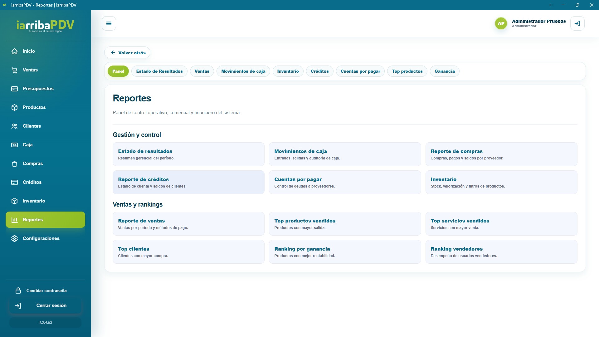Click the Cerrar sesión button label
Image resolution: width=599 pixels, height=337 pixels.
(51, 305)
